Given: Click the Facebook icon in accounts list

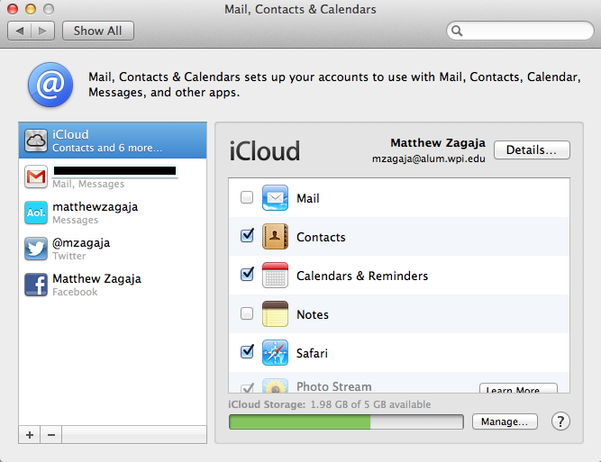Looking at the screenshot, I should pos(36,285).
